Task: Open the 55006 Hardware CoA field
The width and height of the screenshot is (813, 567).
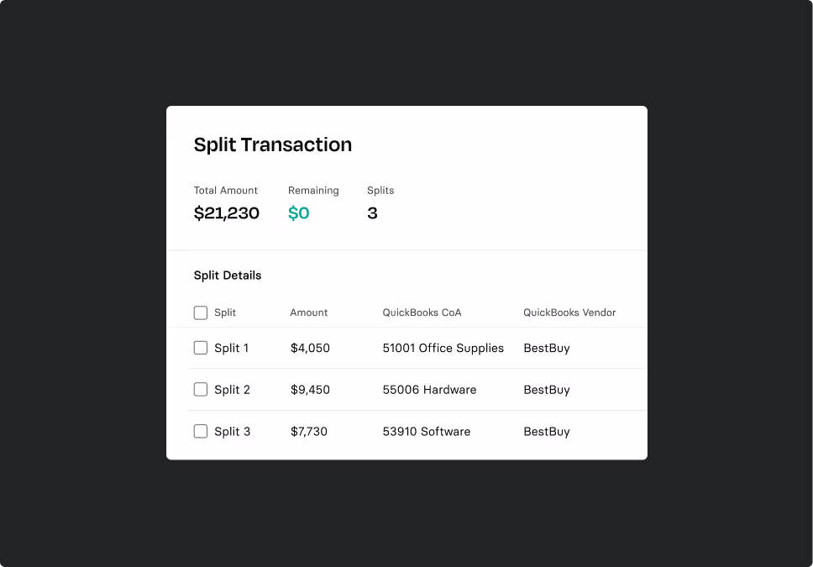Action: click(x=429, y=390)
